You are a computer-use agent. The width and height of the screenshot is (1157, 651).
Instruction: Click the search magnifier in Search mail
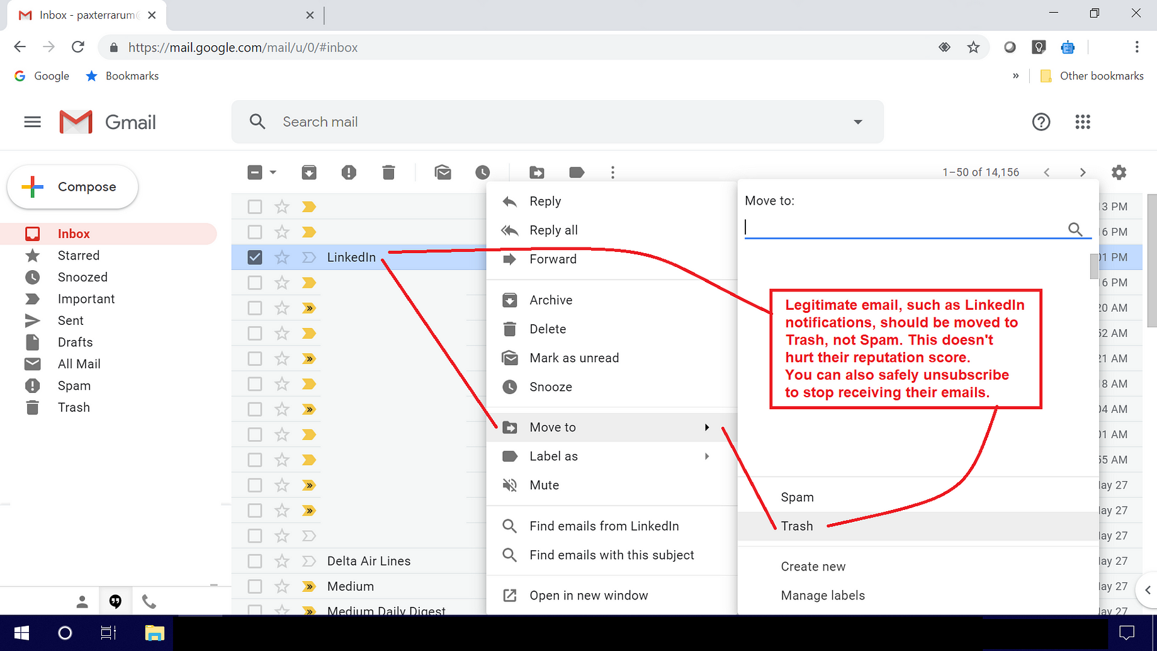coord(257,122)
